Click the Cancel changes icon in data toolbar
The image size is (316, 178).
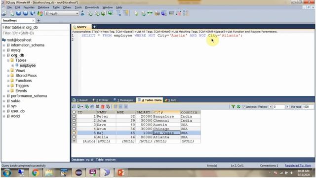[108, 107]
